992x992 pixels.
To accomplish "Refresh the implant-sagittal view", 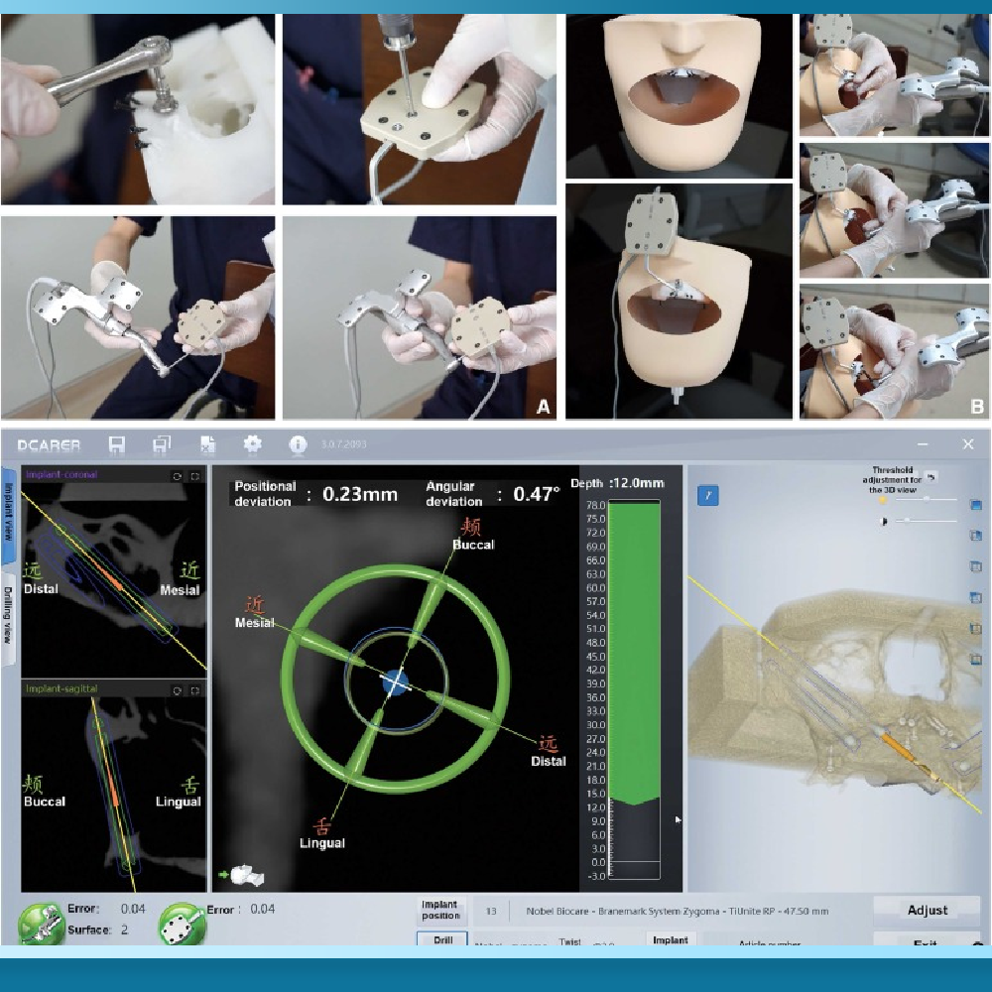I will coord(178,689).
